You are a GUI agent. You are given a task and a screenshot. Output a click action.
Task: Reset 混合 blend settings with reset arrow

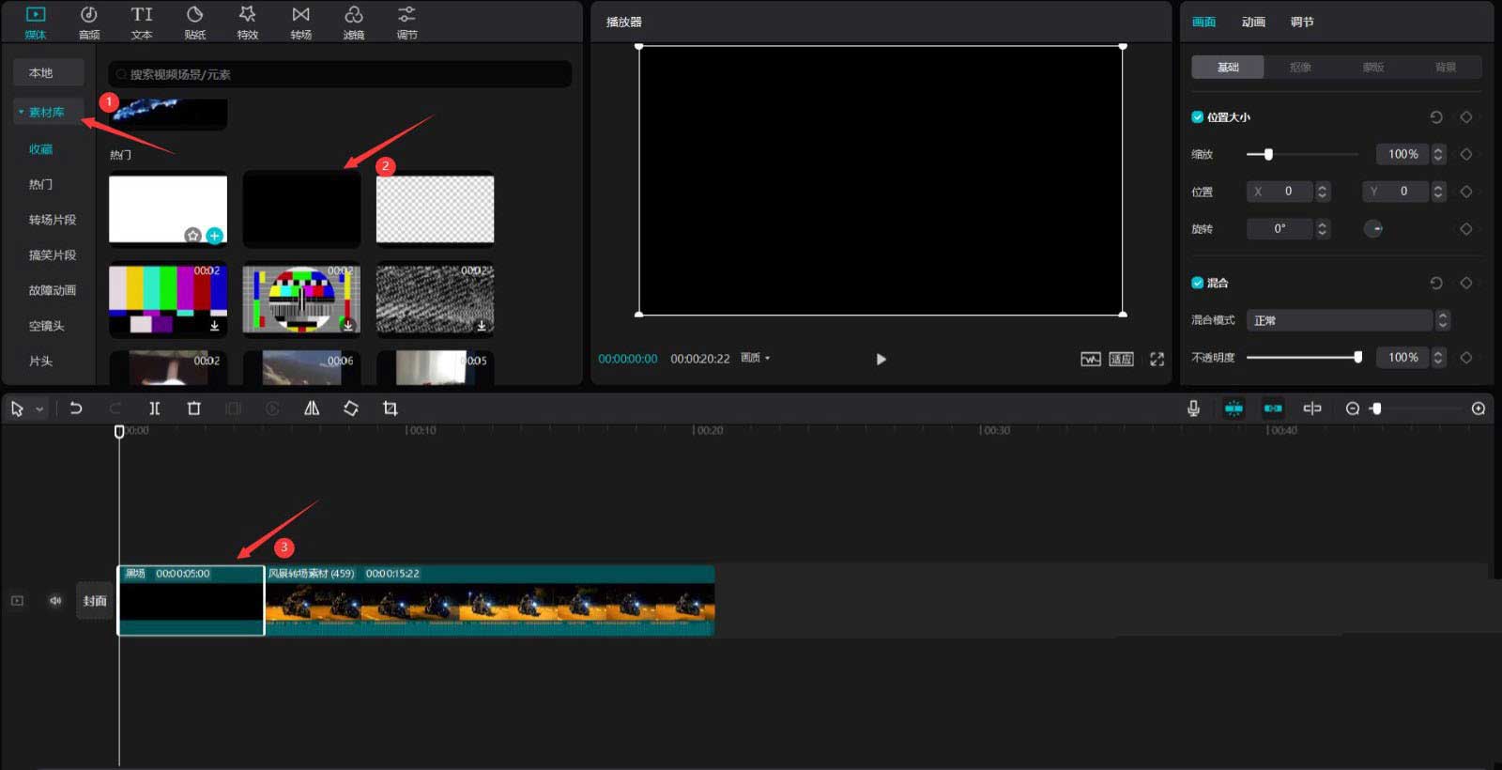[x=1436, y=283]
